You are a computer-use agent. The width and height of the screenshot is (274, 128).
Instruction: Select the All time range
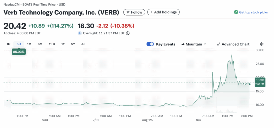click(83, 44)
